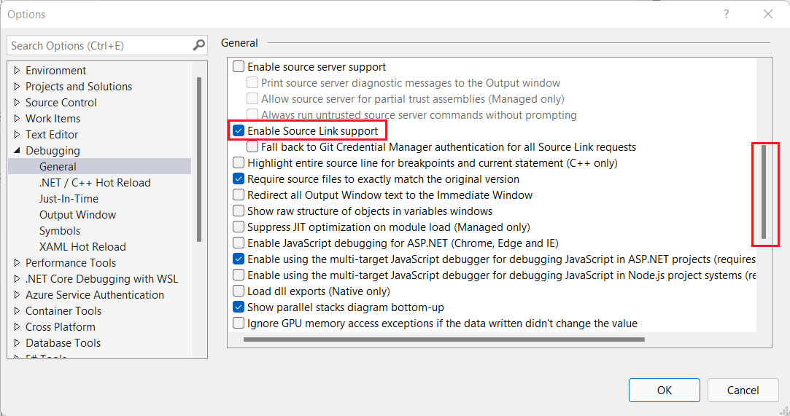
Task: Check Redirect all Output Window text
Action: click(239, 195)
